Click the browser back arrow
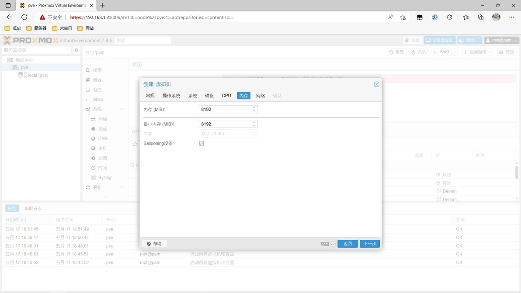Screen dimensions: 521x293 point(9,17)
